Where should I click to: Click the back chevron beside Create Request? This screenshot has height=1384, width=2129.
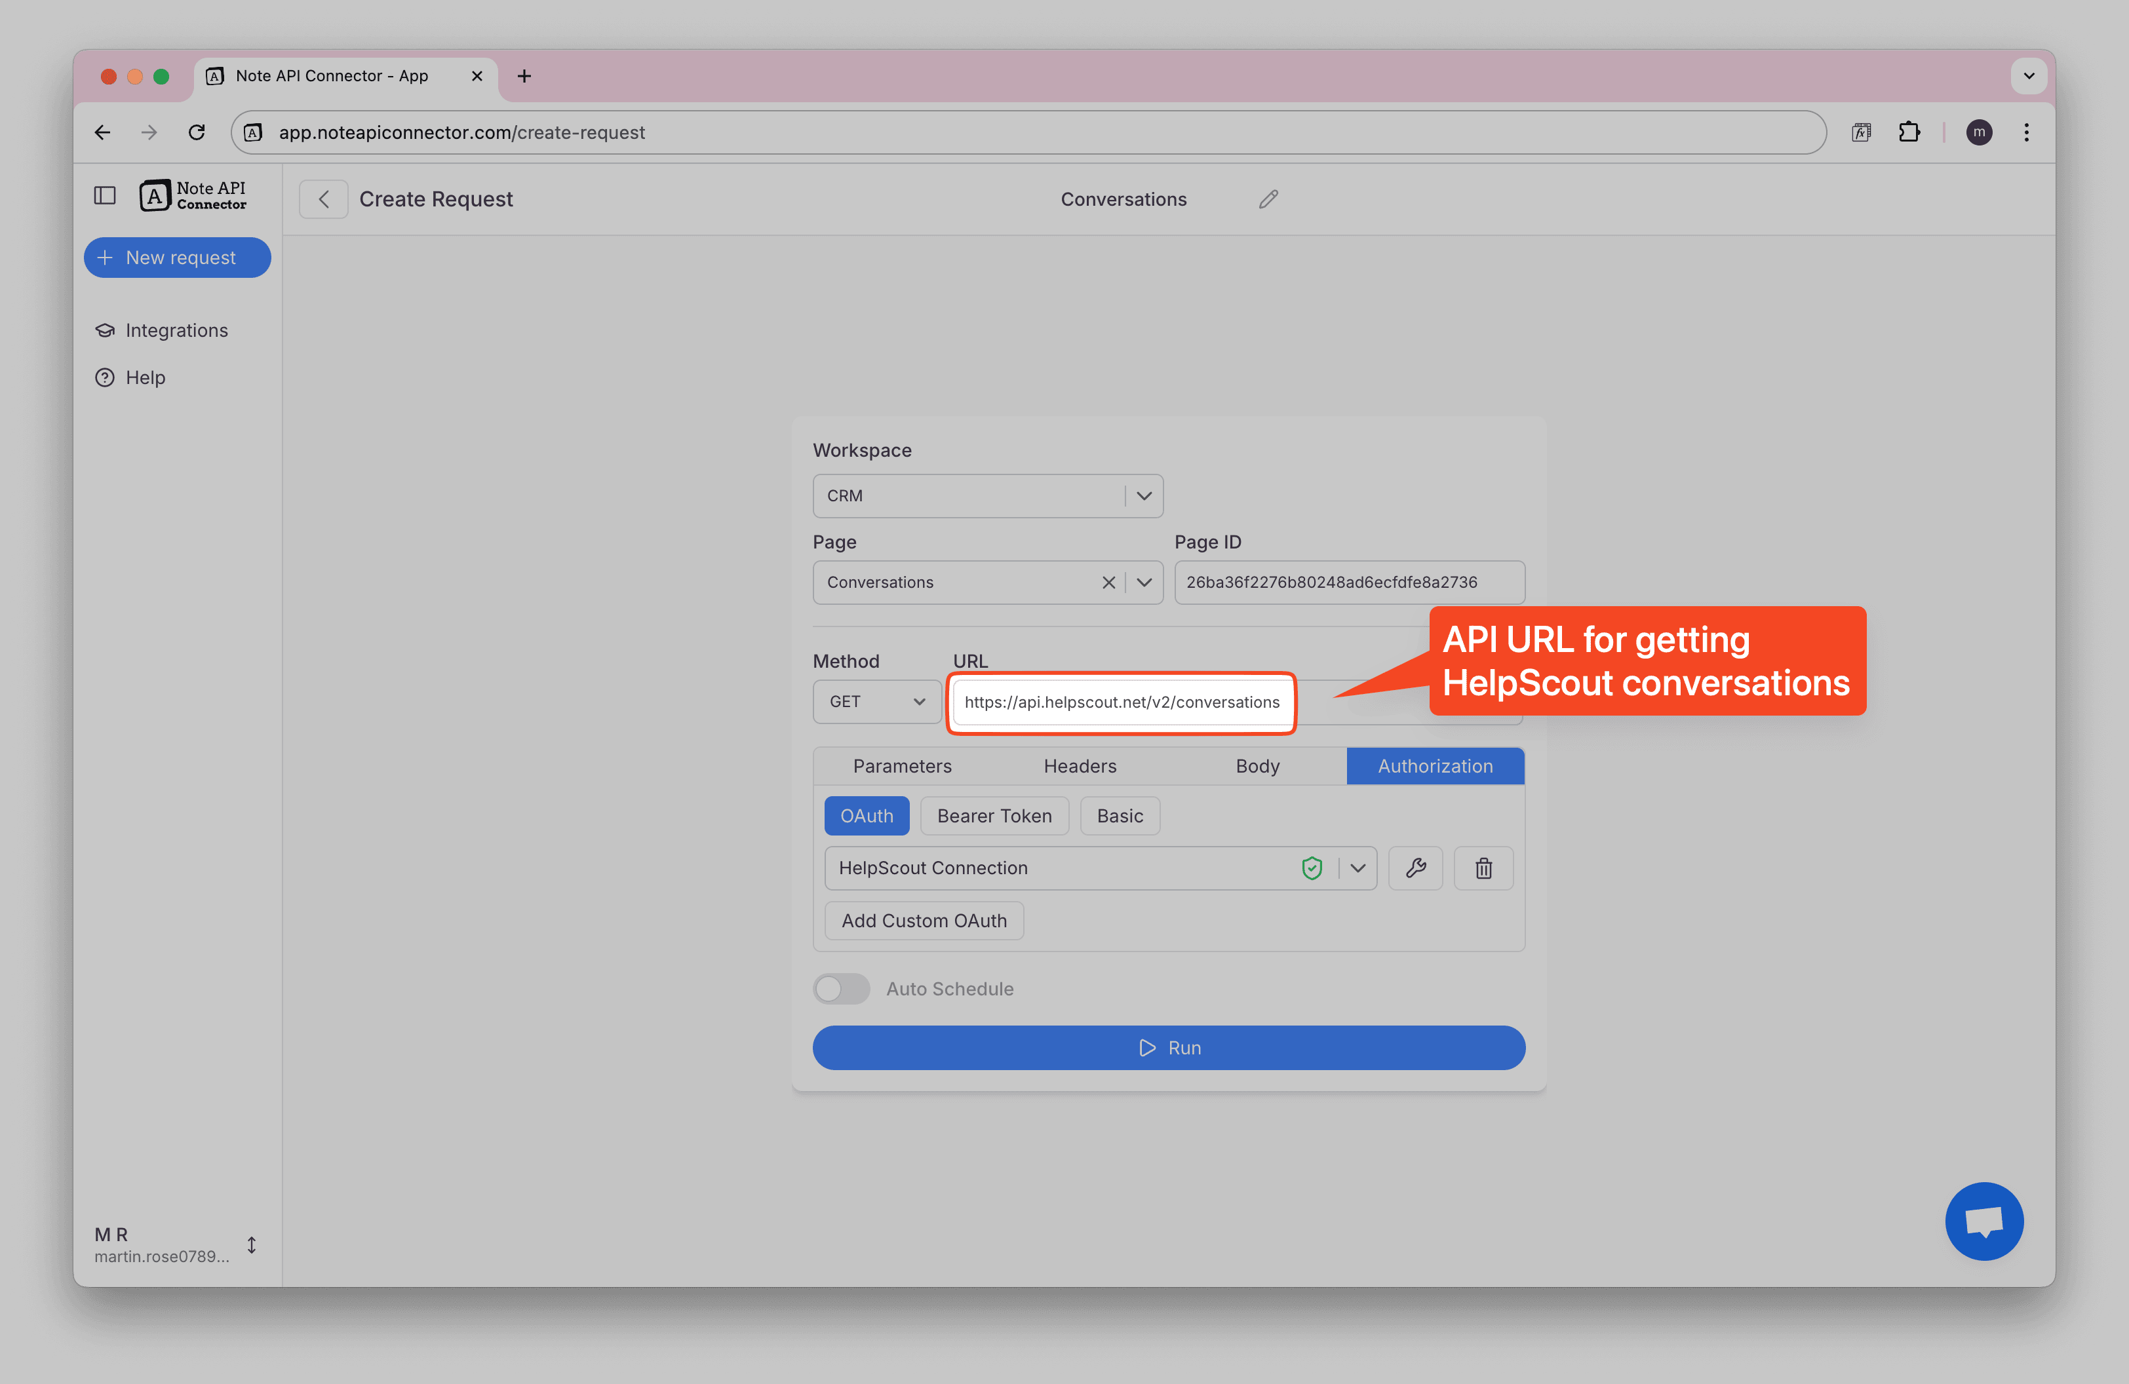pyautogui.click(x=324, y=199)
